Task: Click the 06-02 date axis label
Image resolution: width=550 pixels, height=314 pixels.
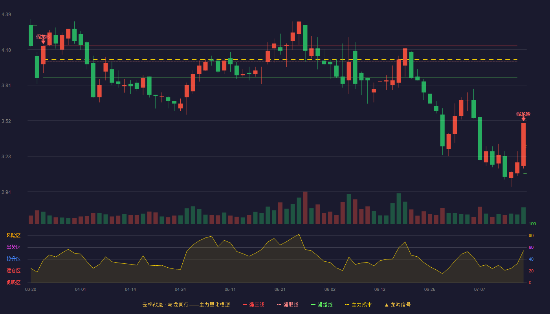Action: tap(330, 289)
